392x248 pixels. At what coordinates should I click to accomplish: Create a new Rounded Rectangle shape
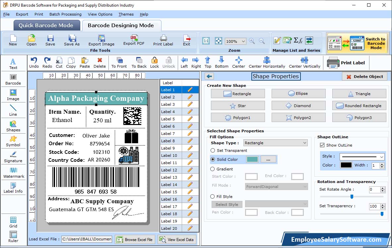point(359,106)
